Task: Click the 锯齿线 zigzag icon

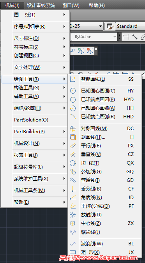Action: [73, 232]
